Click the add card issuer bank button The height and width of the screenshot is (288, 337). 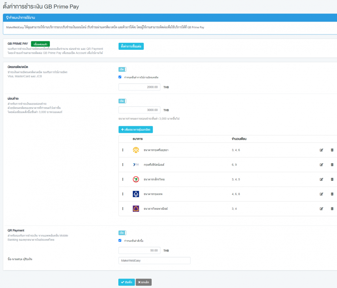click(136, 130)
